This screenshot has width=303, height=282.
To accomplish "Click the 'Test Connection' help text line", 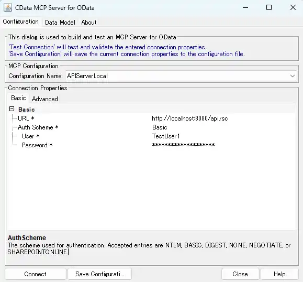I will pos(107,47).
